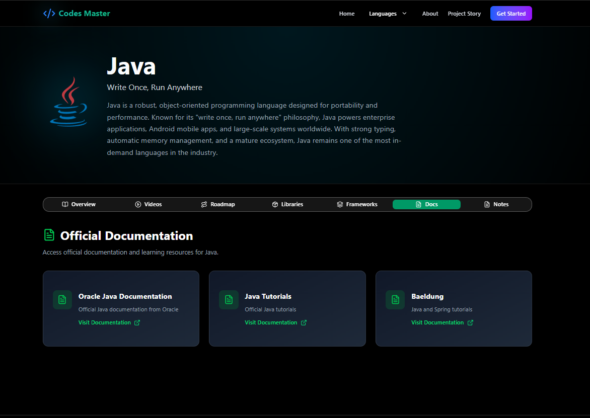Switch to the Overview tab

[x=79, y=204]
